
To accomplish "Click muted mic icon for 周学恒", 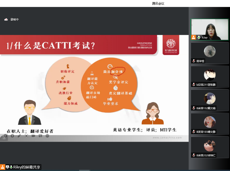I will tap(194, 61).
